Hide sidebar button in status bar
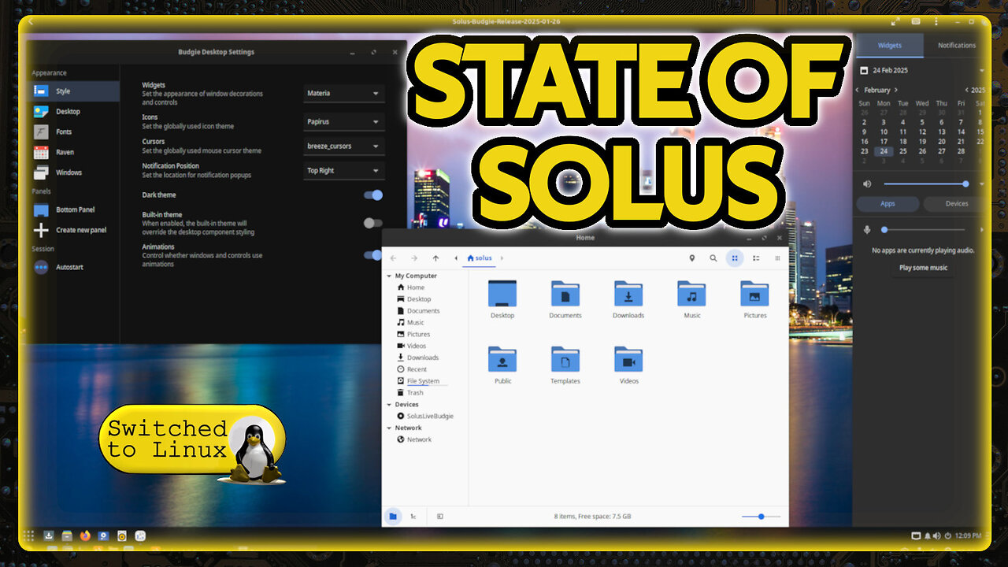 tap(439, 517)
